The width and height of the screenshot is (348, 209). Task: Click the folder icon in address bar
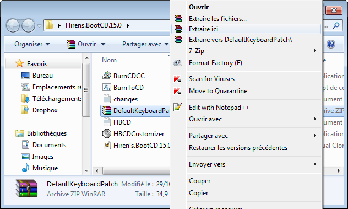49,25
